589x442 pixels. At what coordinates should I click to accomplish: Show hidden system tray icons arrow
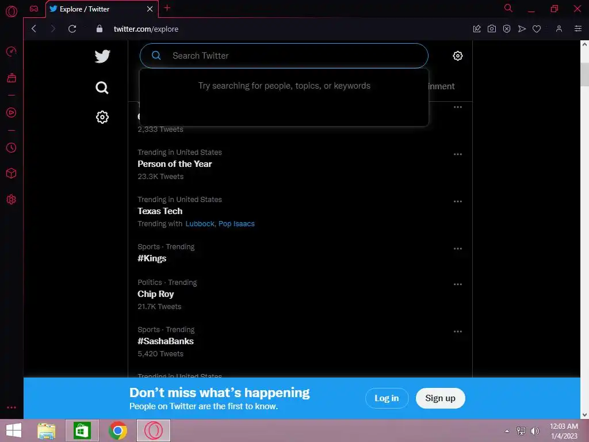(x=507, y=431)
